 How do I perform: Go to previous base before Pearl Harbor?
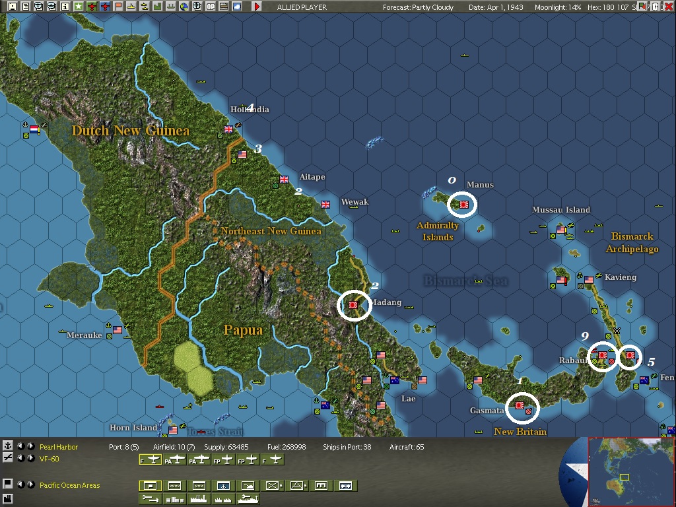[20, 446]
